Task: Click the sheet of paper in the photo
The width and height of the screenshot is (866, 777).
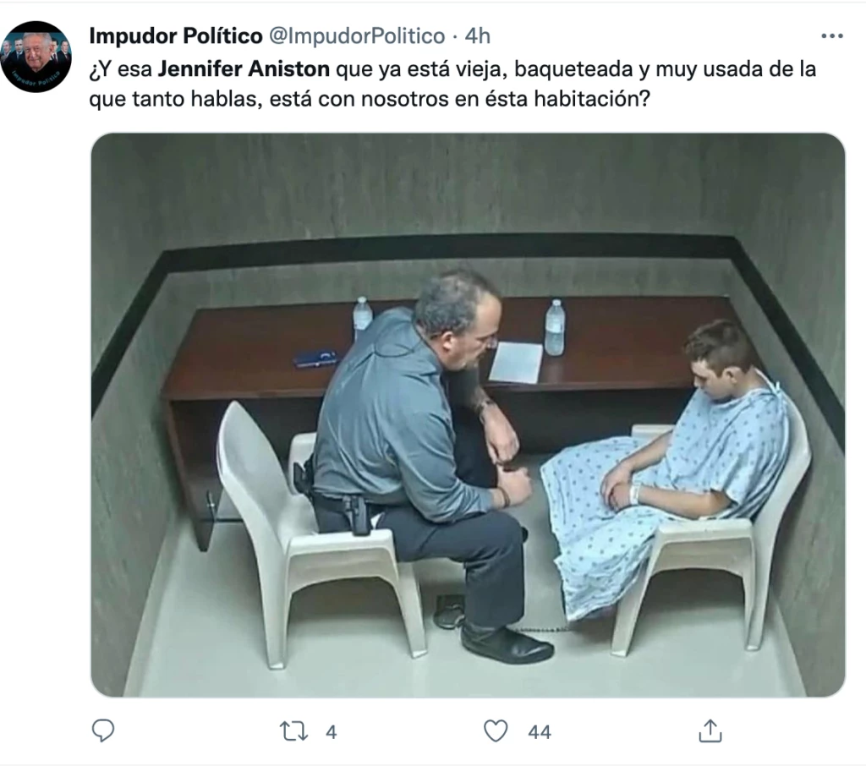Action: click(516, 362)
